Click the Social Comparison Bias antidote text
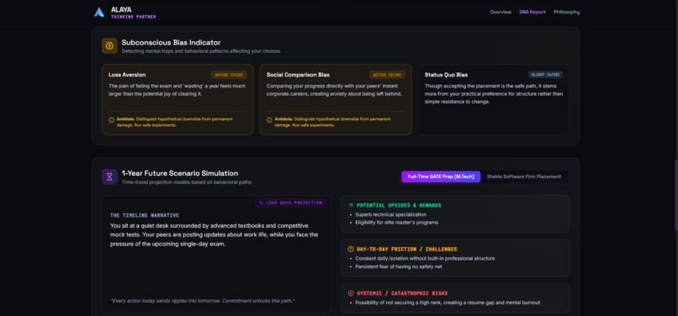Viewport: 678px width, 316px height. [332, 122]
